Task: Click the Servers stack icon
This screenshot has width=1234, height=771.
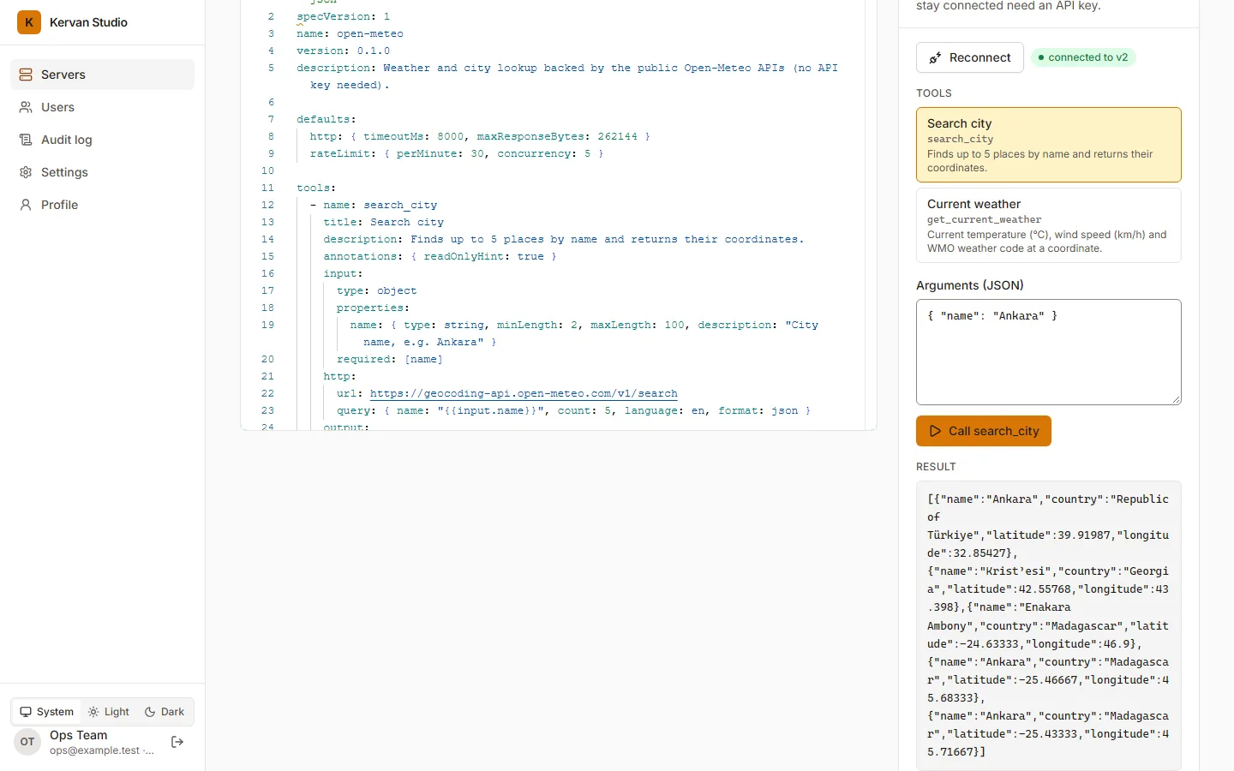Action: click(26, 75)
